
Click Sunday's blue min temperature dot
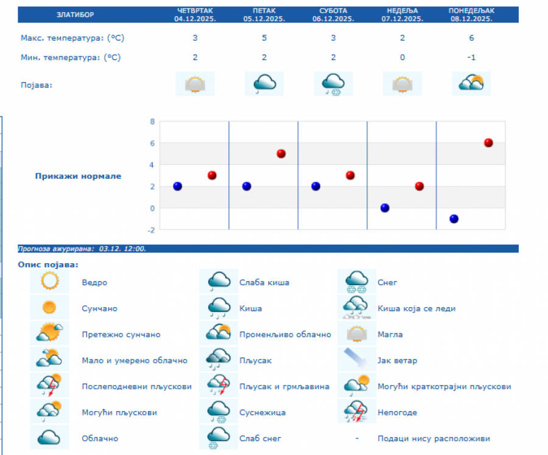tap(385, 208)
